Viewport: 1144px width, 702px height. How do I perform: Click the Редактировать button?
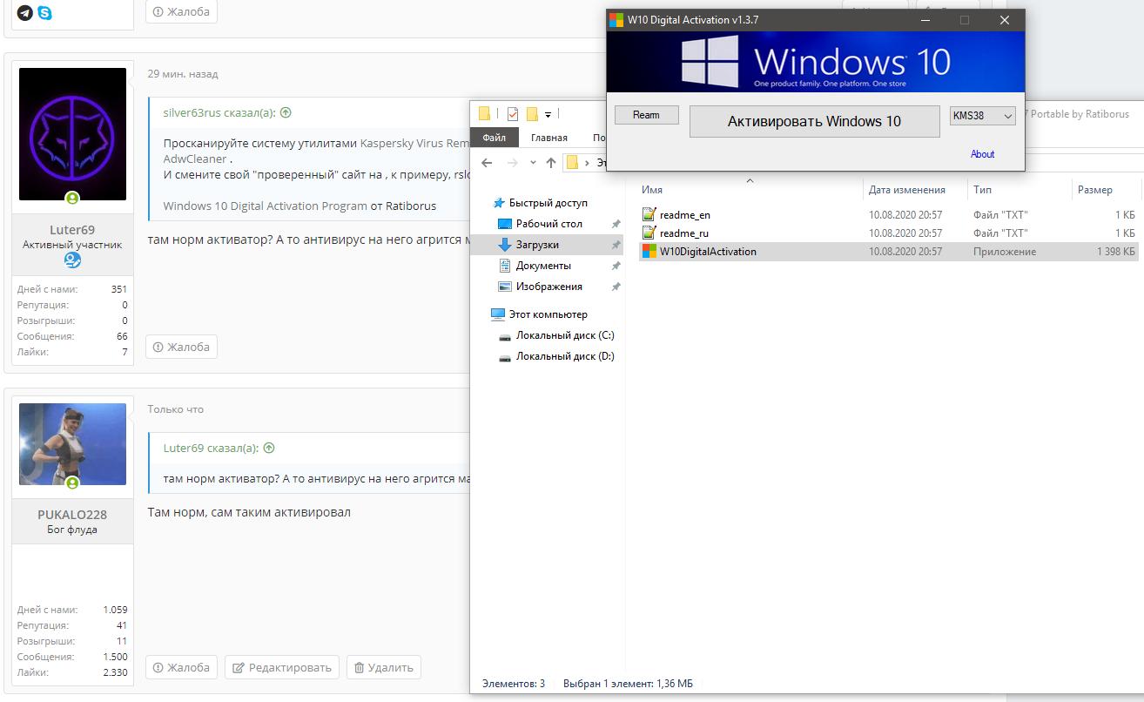point(282,667)
